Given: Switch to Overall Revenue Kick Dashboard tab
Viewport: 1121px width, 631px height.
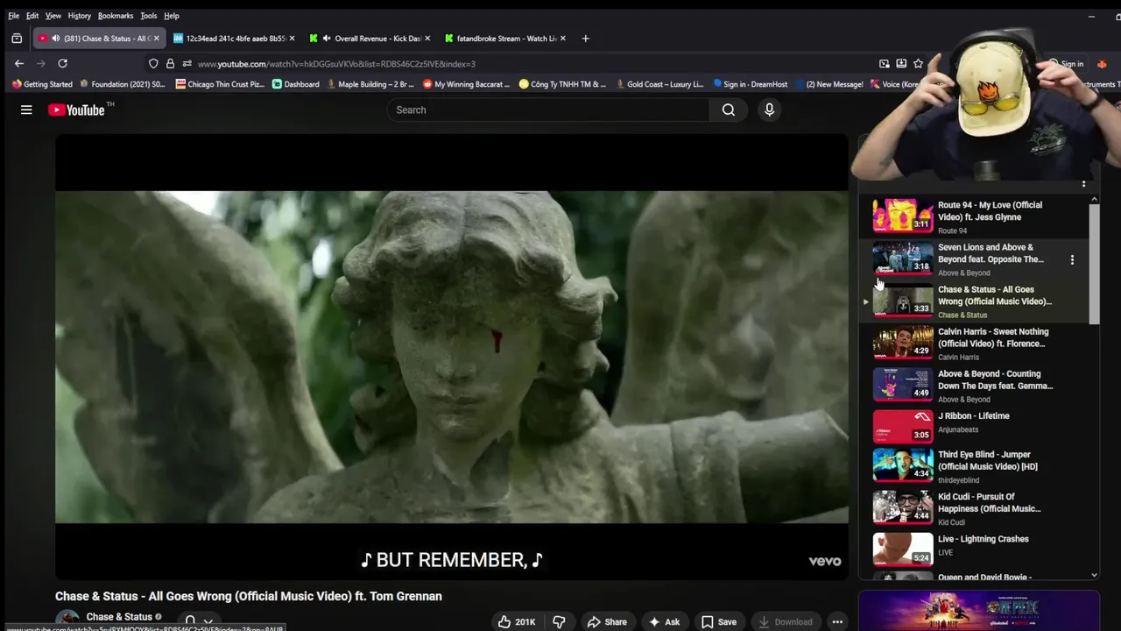Looking at the screenshot, I should [x=371, y=39].
